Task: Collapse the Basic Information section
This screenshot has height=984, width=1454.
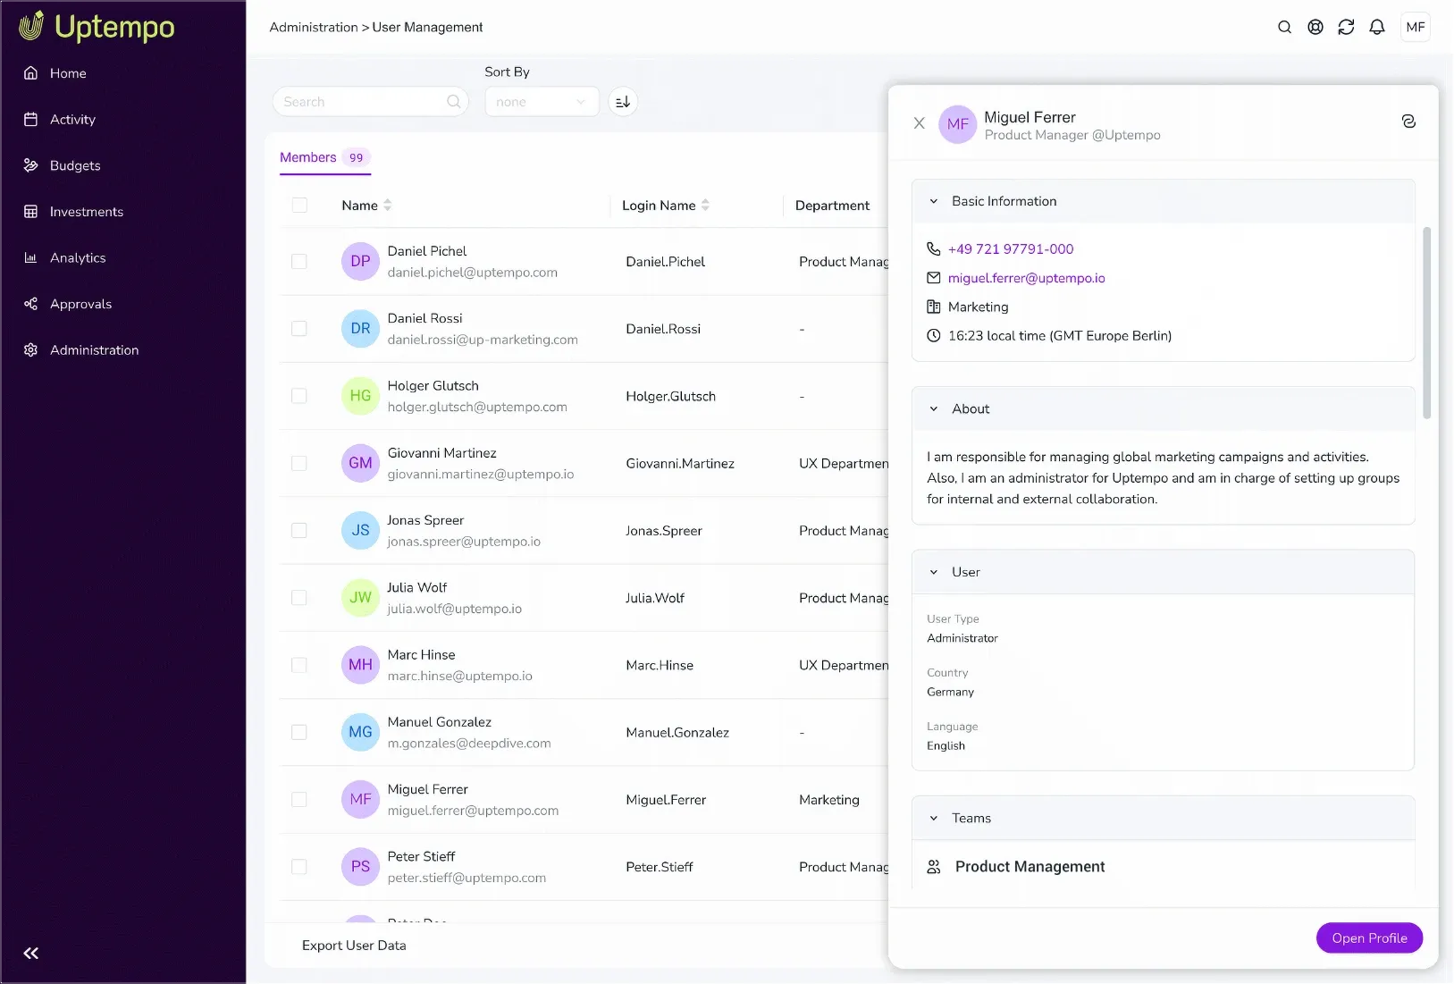Action: 933,202
